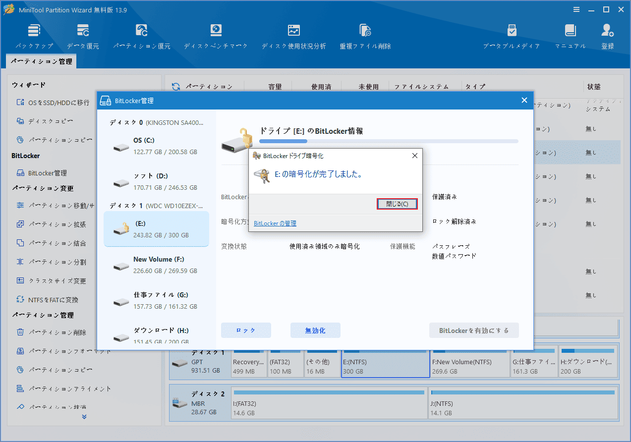Click the 状態 column header
Image resolution: width=631 pixels, height=442 pixels.
[594, 87]
